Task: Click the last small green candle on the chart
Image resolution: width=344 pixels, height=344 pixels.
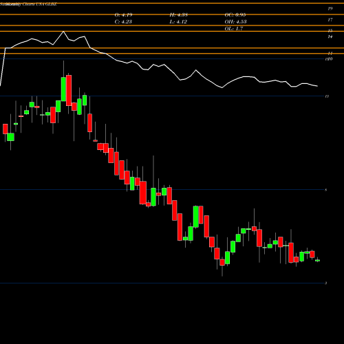Action: tap(317, 260)
